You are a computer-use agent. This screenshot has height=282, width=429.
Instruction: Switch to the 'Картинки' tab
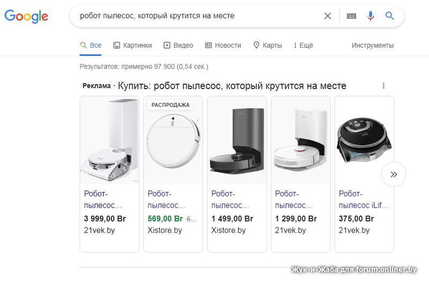[132, 45]
